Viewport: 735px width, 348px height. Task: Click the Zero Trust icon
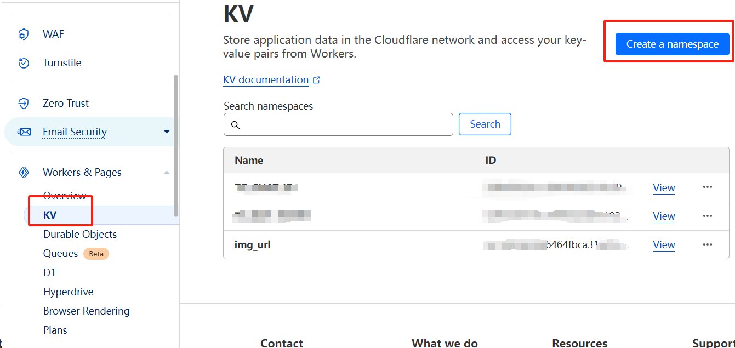(24, 103)
